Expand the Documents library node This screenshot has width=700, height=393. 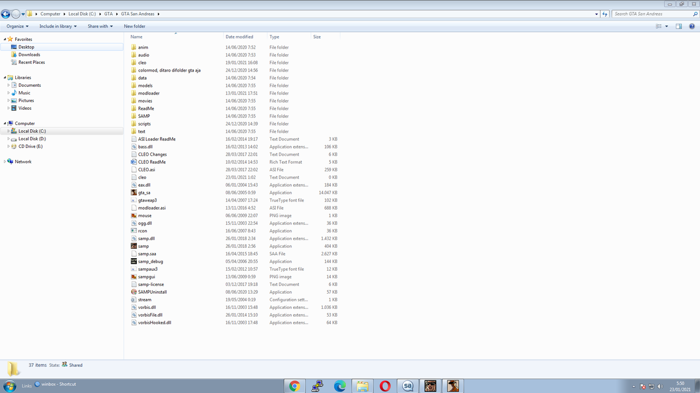[8, 85]
